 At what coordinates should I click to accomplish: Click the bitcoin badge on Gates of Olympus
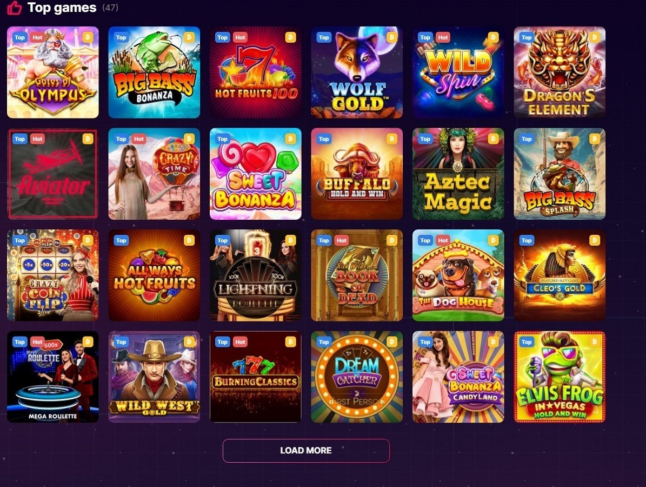point(88,37)
